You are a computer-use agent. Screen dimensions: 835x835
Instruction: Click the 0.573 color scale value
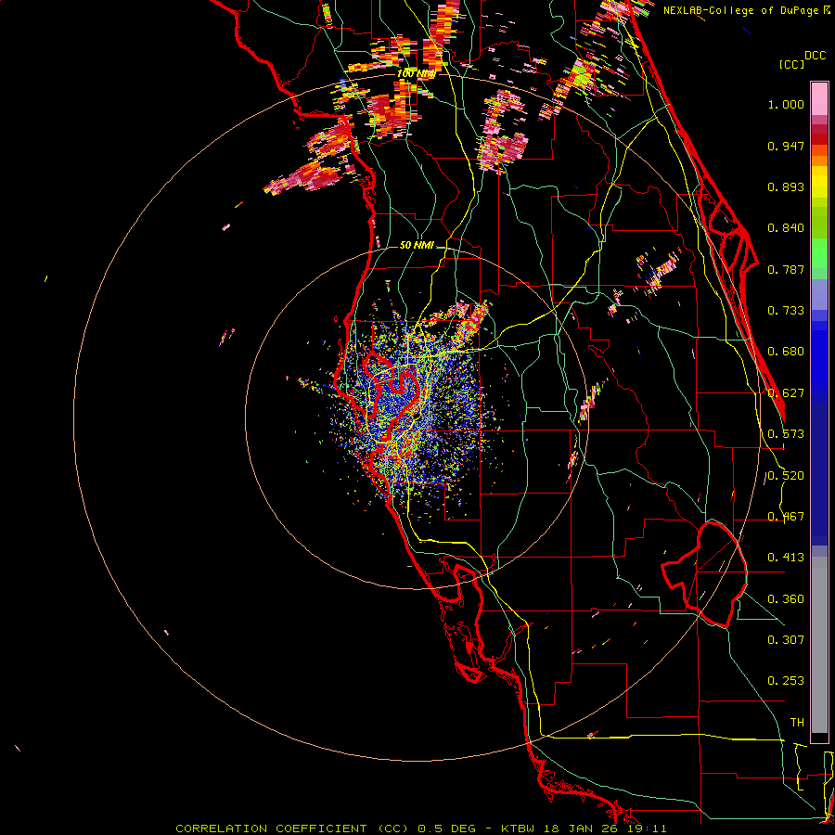pyautogui.click(x=786, y=434)
